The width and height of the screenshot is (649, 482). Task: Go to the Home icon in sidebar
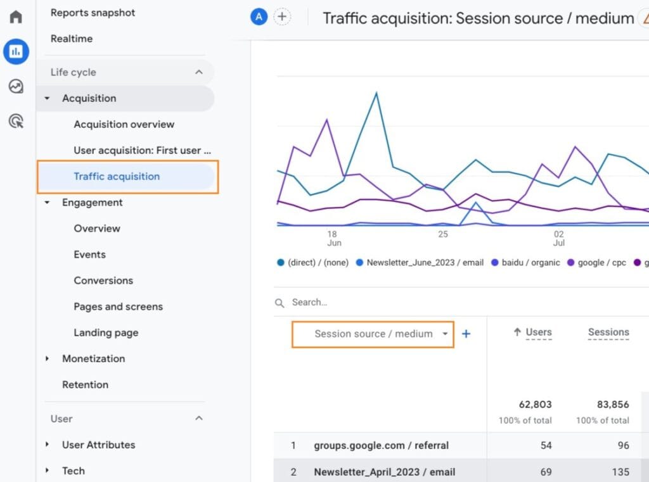tap(16, 17)
